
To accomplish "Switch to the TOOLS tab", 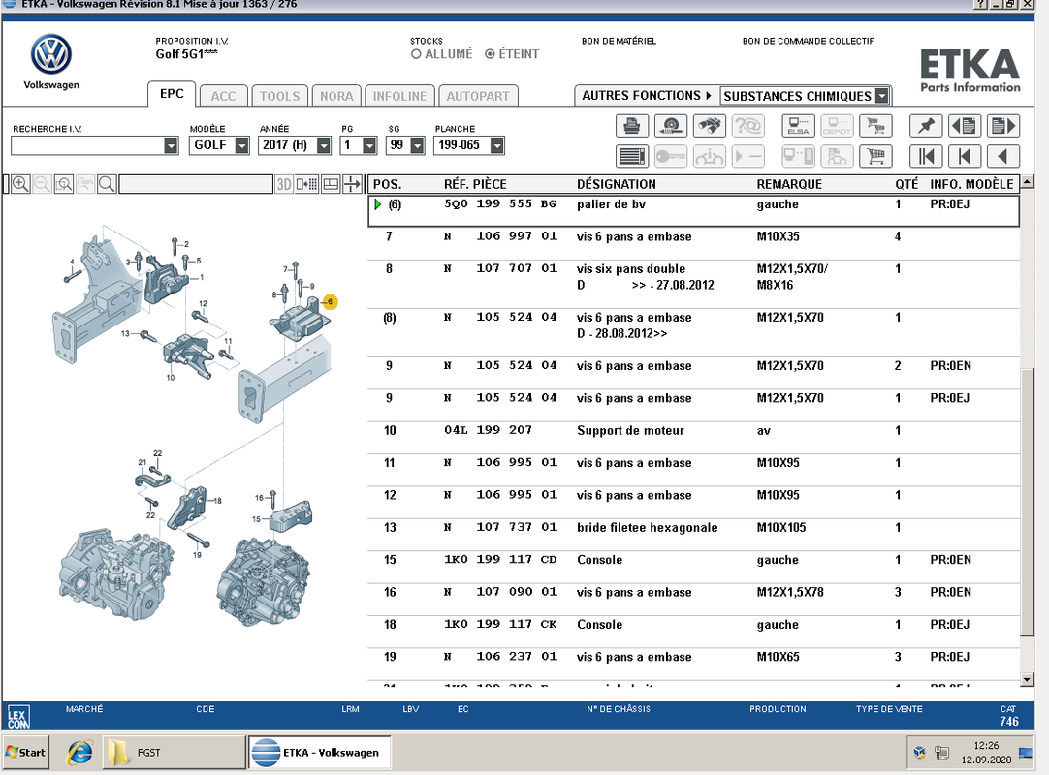I will click(279, 96).
